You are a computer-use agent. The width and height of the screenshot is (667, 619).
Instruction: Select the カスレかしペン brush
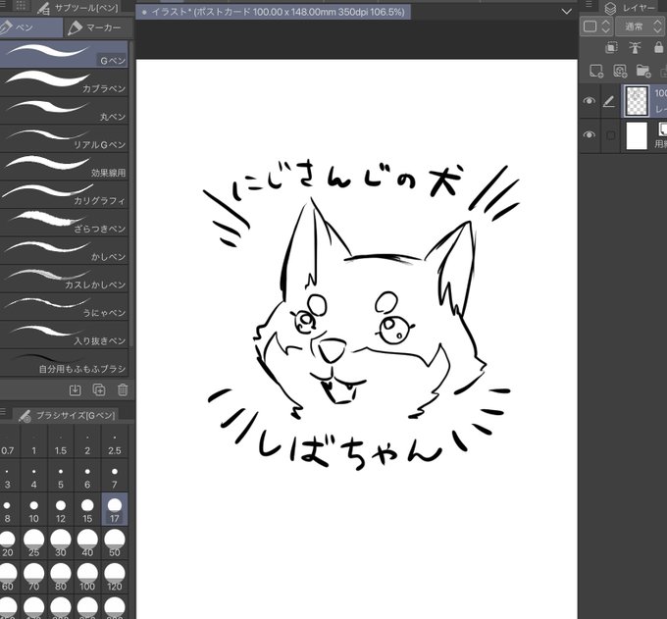click(x=64, y=279)
